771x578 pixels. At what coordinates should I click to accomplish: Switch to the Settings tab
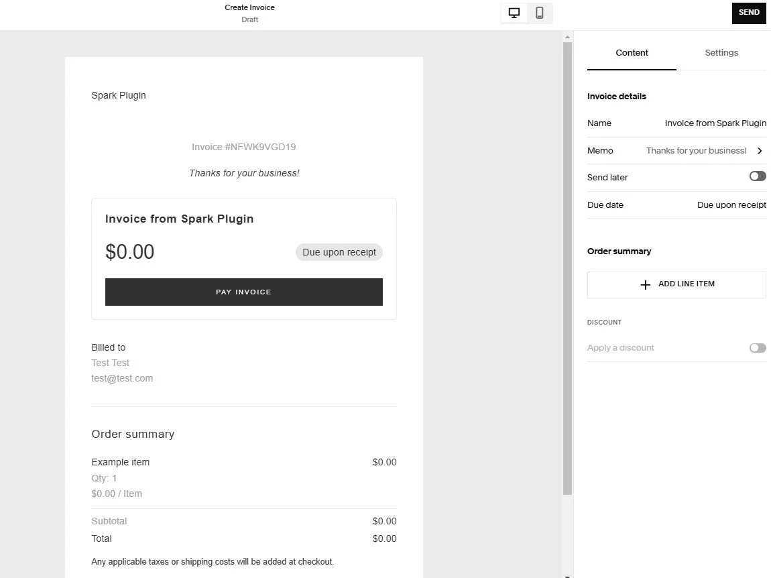pyautogui.click(x=721, y=52)
